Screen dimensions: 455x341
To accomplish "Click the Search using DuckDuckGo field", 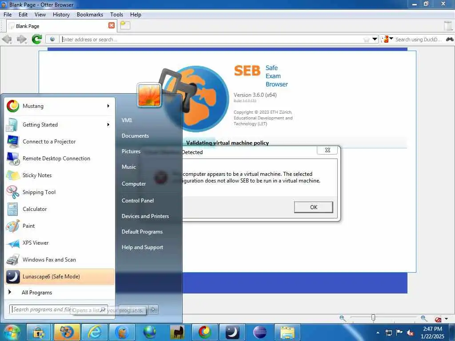I will (419, 40).
